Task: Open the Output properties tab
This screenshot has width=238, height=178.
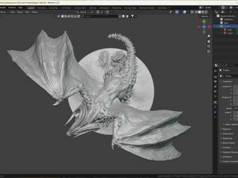Action: [x=215, y=82]
